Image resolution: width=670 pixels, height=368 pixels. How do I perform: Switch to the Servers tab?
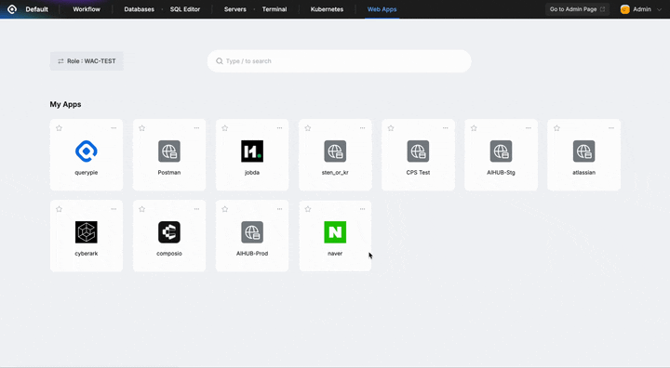pyautogui.click(x=235, y=9)
